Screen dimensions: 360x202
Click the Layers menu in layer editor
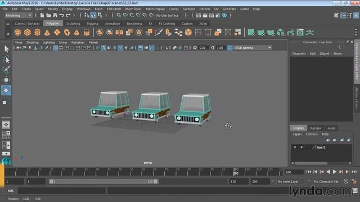(x=297, y=134)
